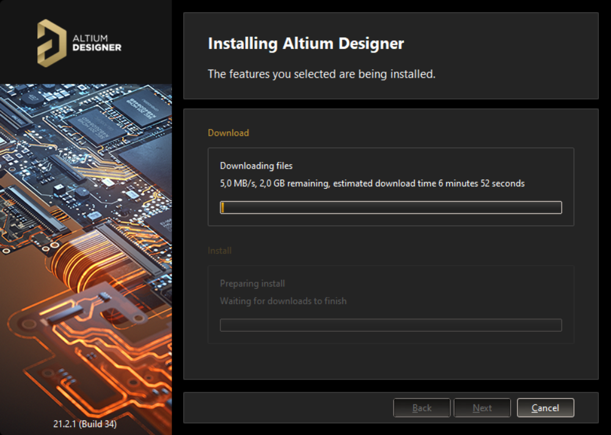Click the version "21.2.1 (Build 34)" label
611x435 pixels.
click(x=85, y=423)
